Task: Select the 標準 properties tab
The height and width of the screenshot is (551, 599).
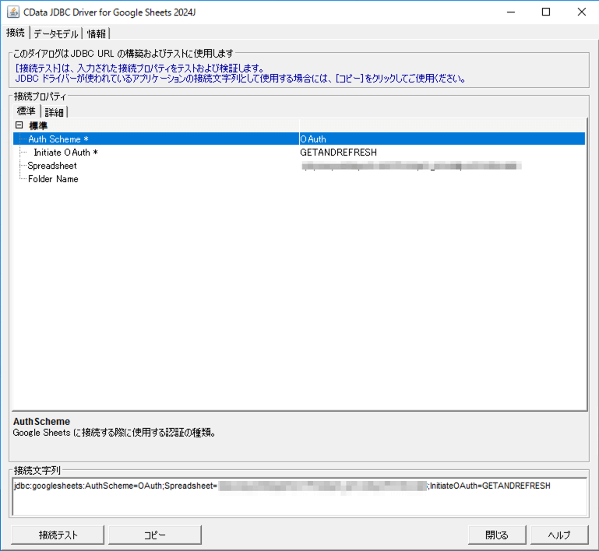Action: click(x=26, y=111)
